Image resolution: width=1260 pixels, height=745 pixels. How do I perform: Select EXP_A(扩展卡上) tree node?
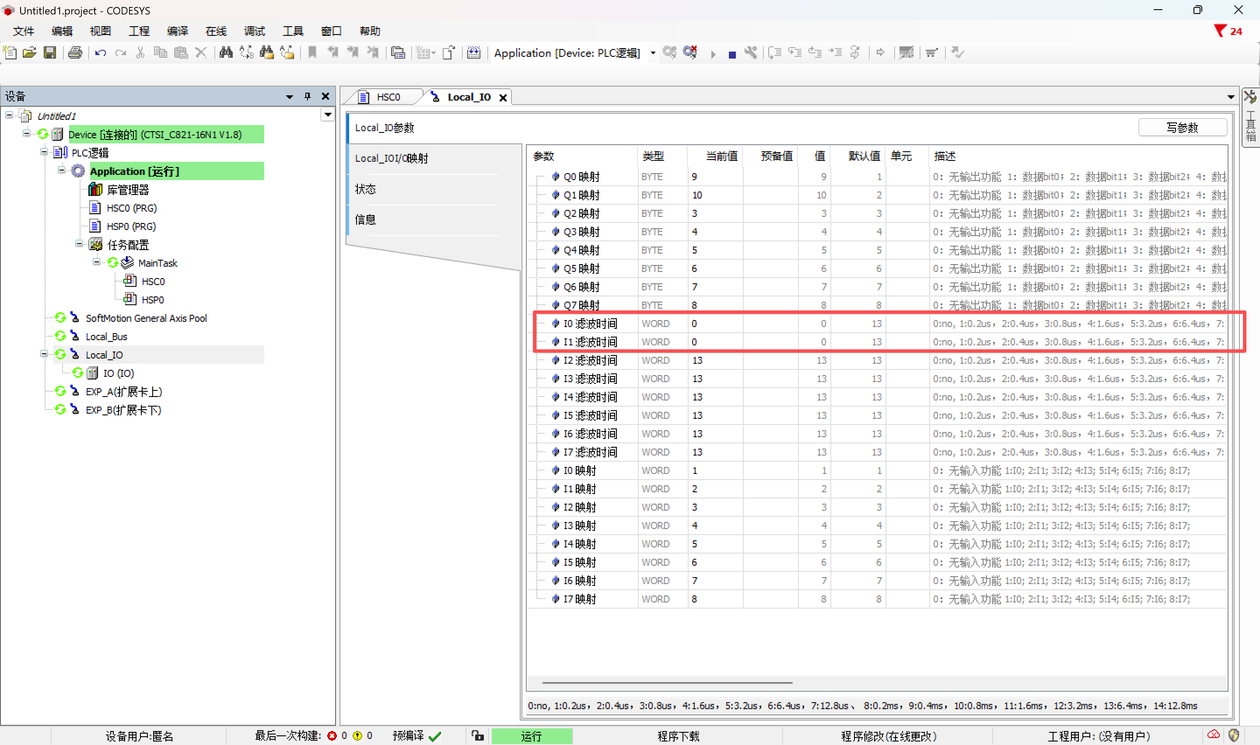pyautogui.click(x=123, y=392)
